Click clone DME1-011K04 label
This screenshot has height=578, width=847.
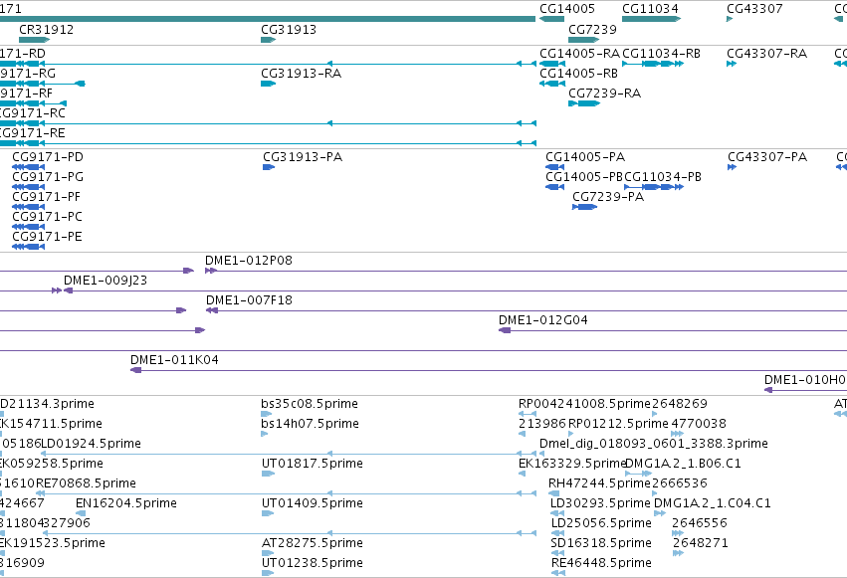tap(174, 360)
